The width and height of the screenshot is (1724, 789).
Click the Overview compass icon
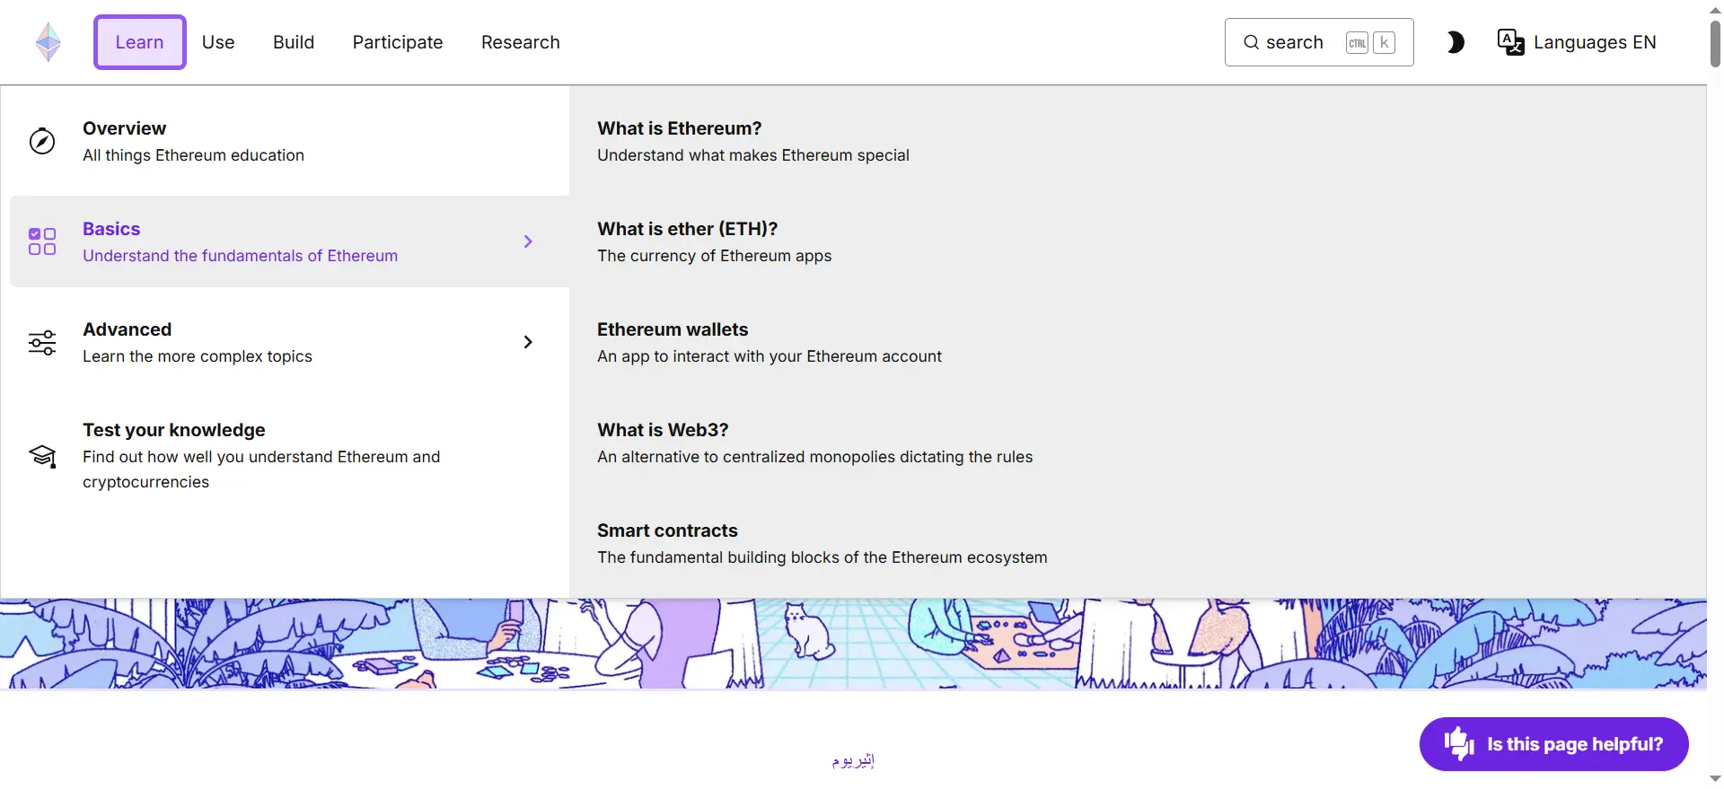[x=42, y=142]
